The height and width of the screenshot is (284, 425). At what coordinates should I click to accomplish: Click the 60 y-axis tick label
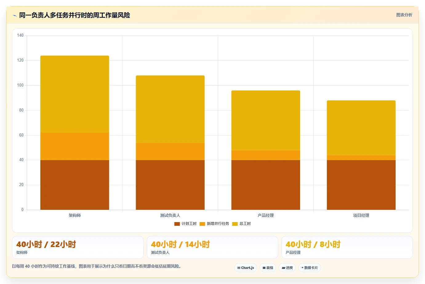click(x=21, y=135)
